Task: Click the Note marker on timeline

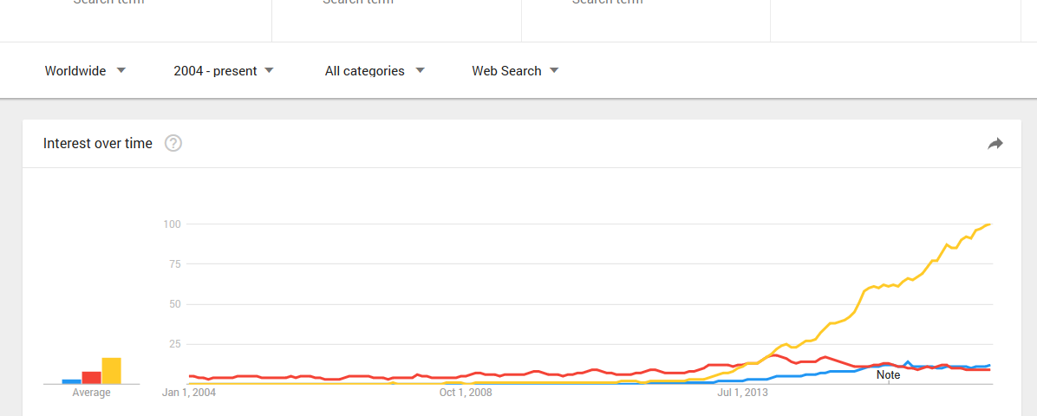Action: tap(888, 375)
